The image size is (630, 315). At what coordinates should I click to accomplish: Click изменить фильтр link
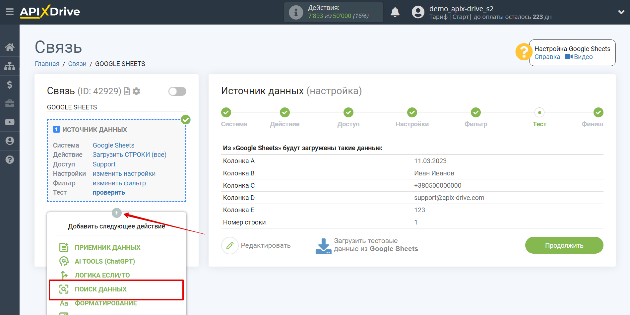click(x=119, y=183)
